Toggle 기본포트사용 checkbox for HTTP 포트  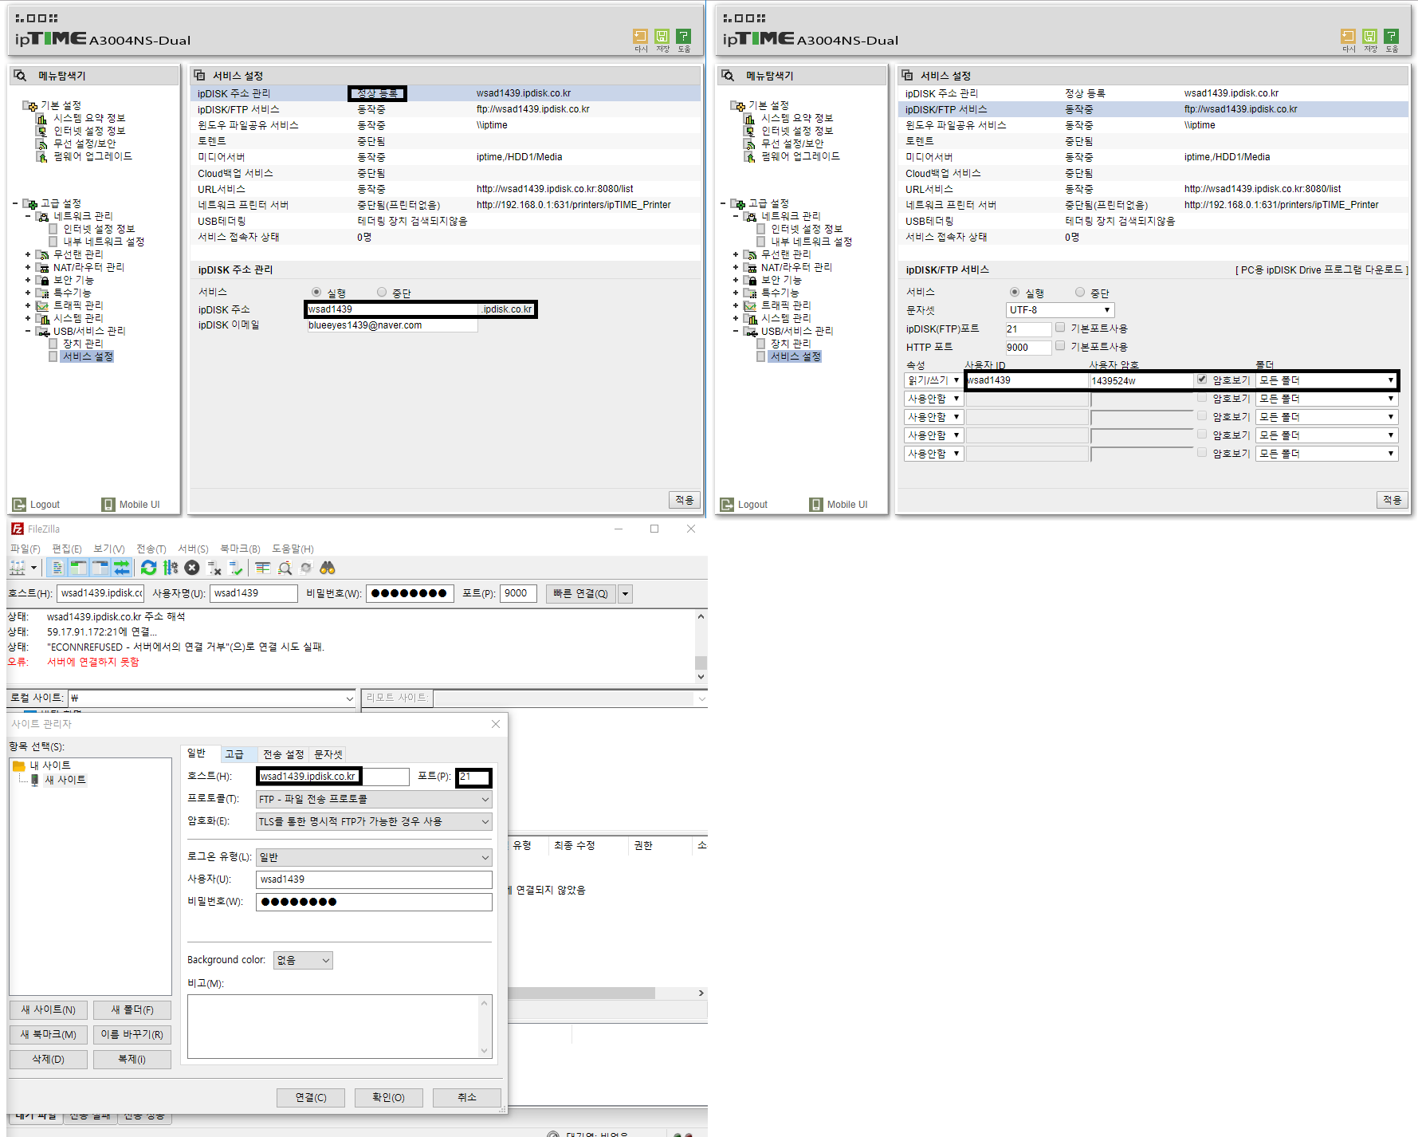click(1060, 346)
